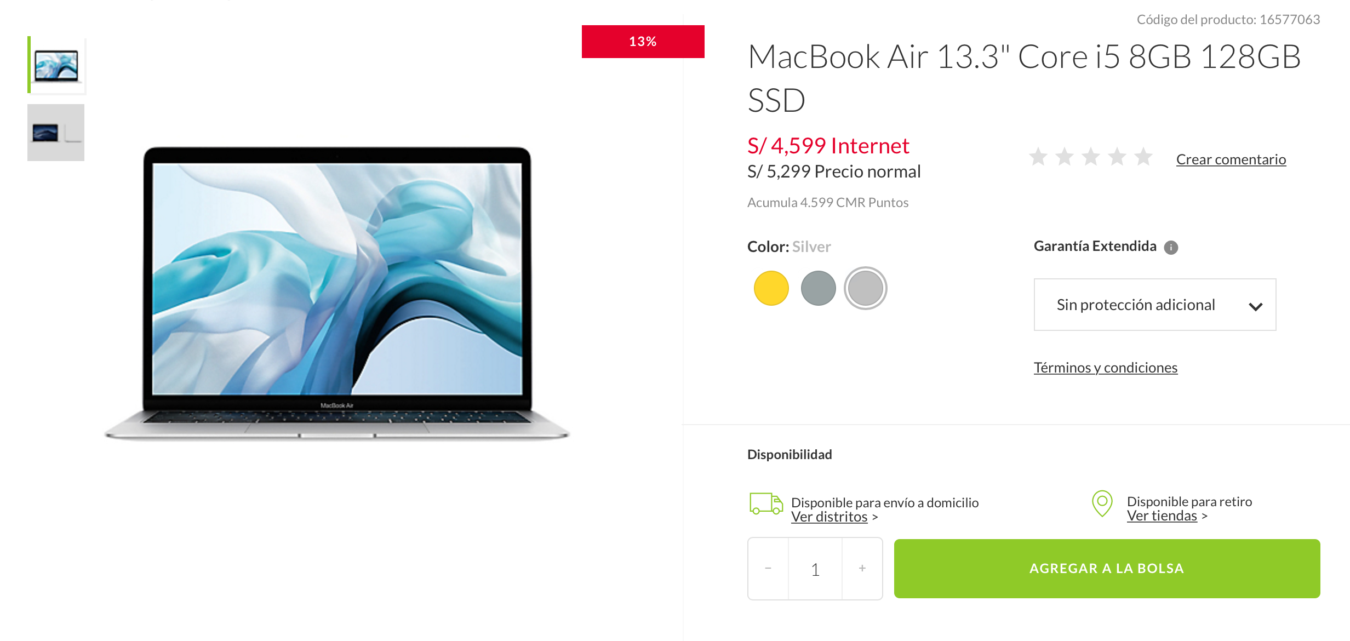This screenshot has width=1350, height=641.
Task: Click the AGREGAR A LA BOLSA button
Action: 1107,569
